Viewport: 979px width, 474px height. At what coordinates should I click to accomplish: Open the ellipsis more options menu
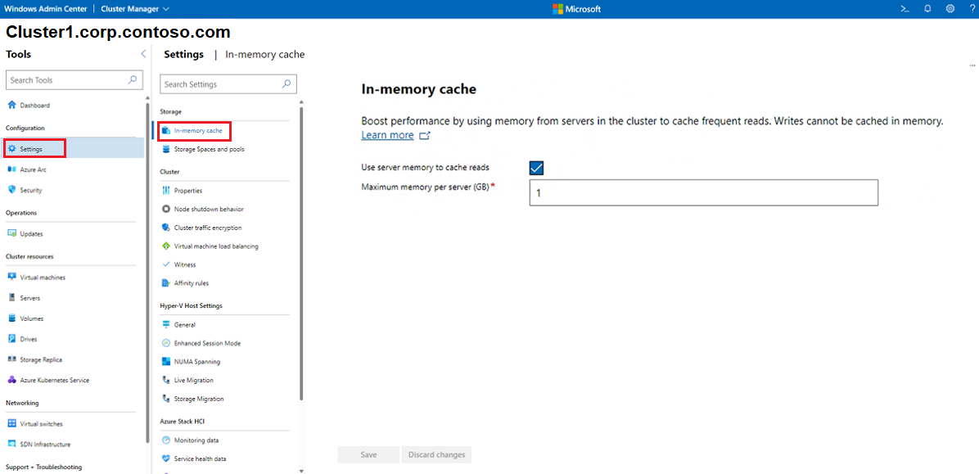pos(972,65)
